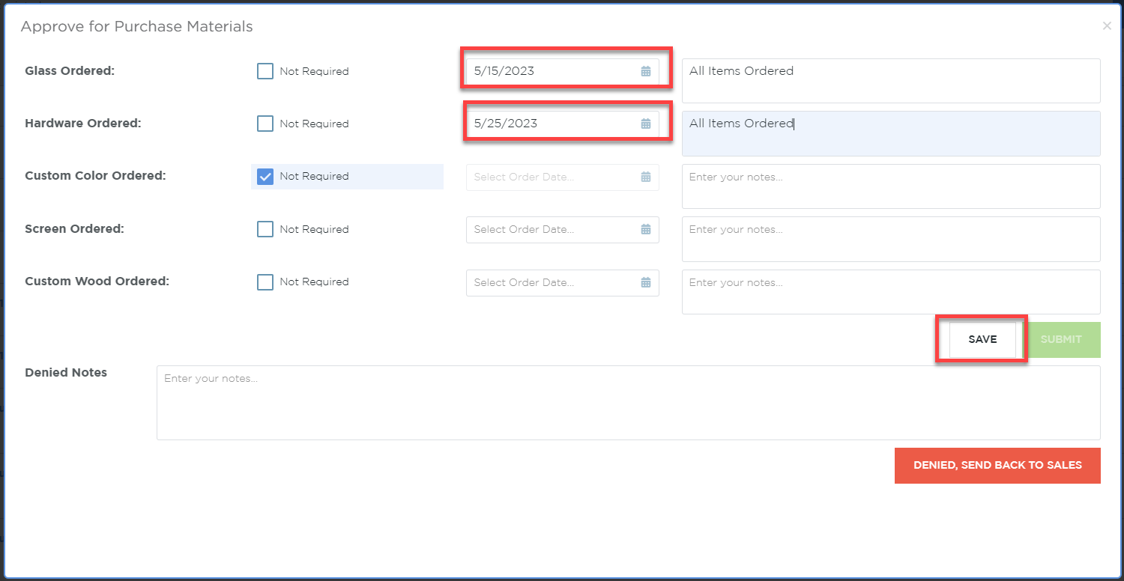The image size is (1124, 581).
Task: Focus the Hardware Ordered notes box
Action: (x=891, y=133)
